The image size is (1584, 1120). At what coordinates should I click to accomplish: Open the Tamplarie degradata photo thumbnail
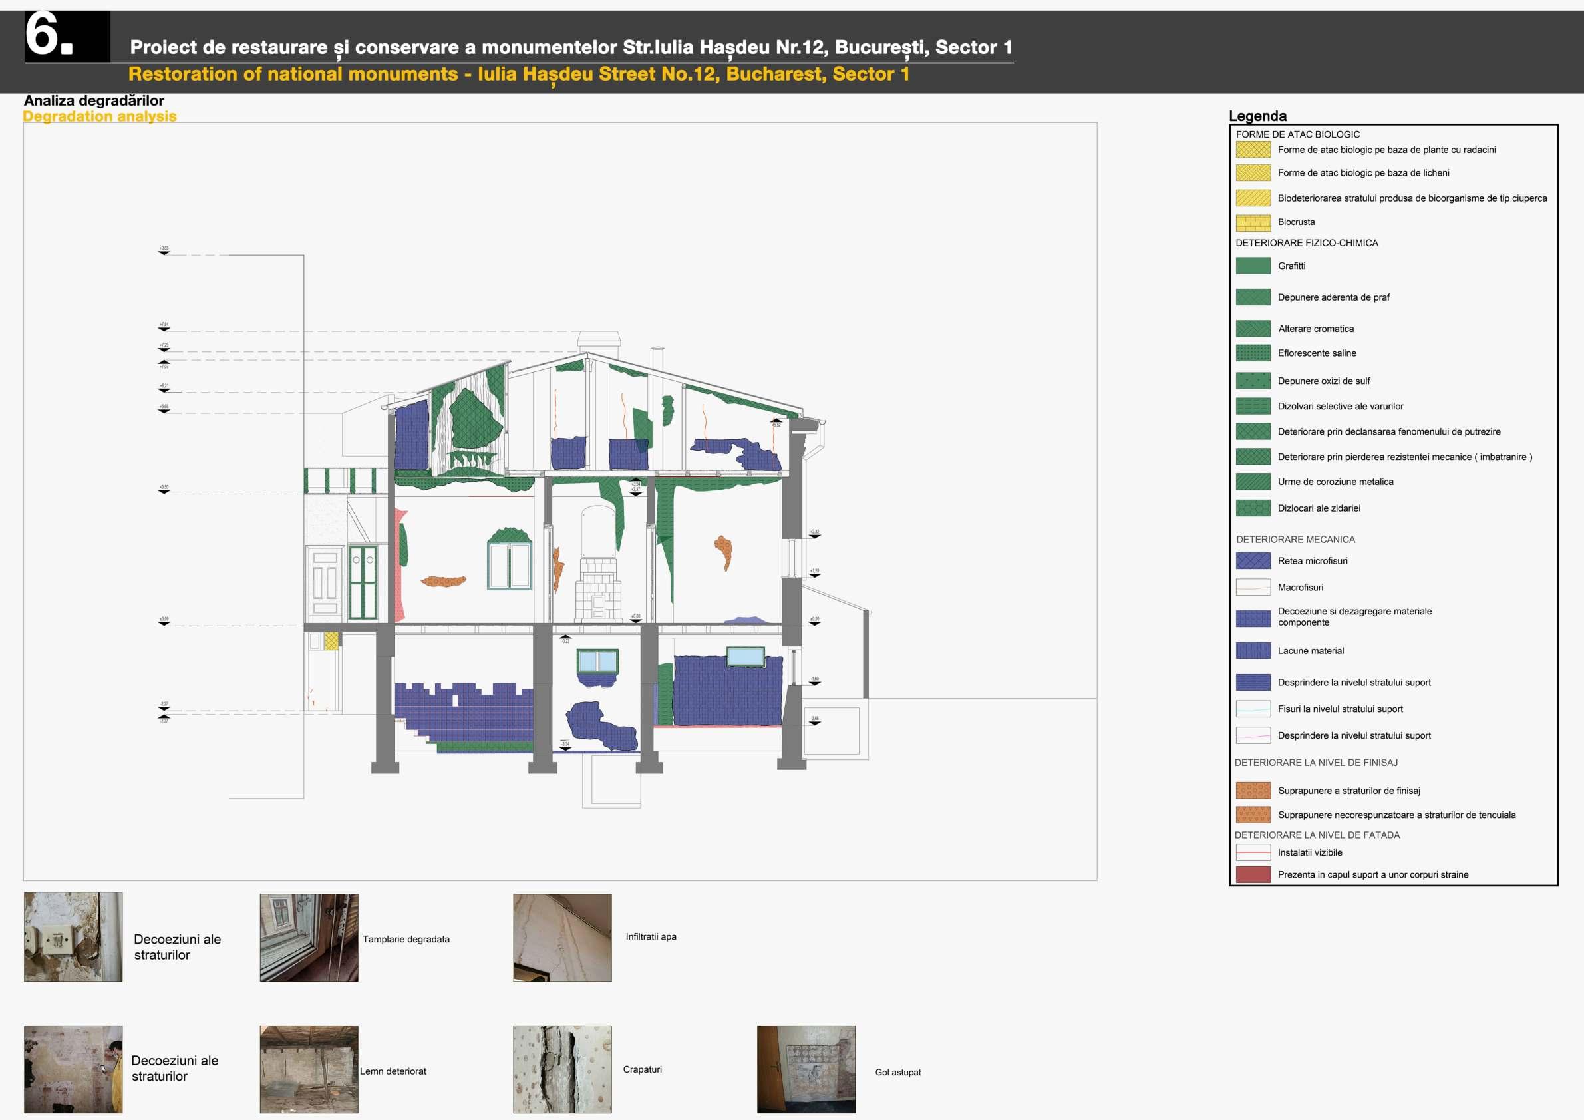click(x=309, y=937)
